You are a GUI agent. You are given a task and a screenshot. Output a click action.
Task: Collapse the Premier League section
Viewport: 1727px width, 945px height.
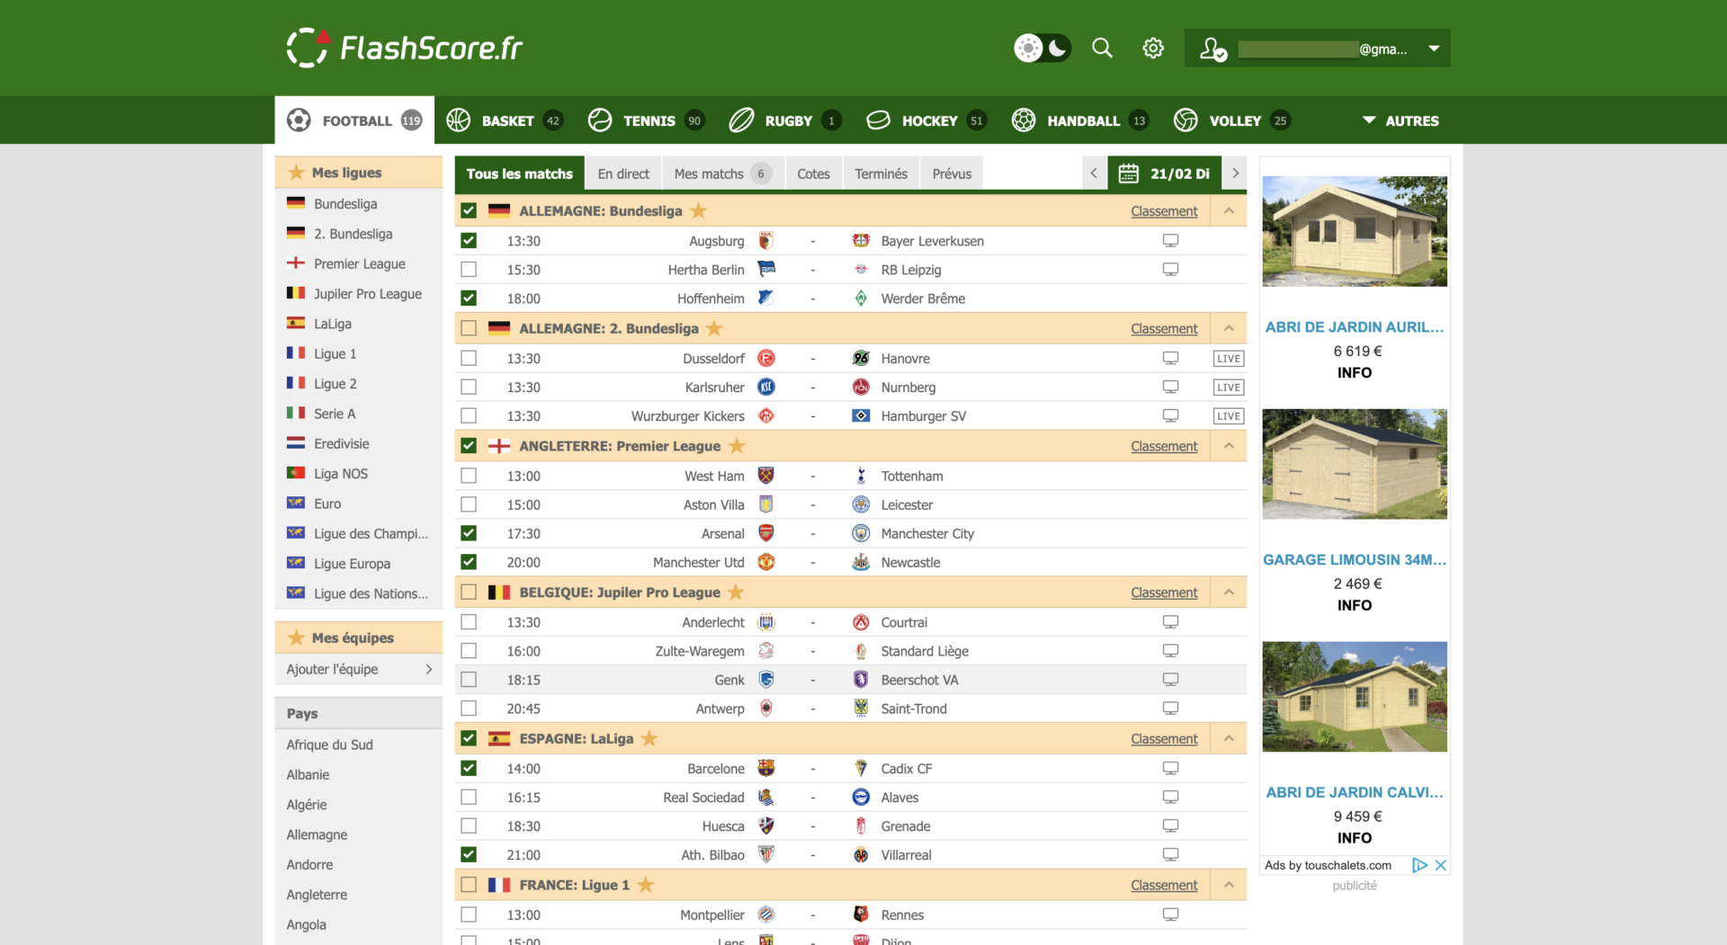(1229, 445)
